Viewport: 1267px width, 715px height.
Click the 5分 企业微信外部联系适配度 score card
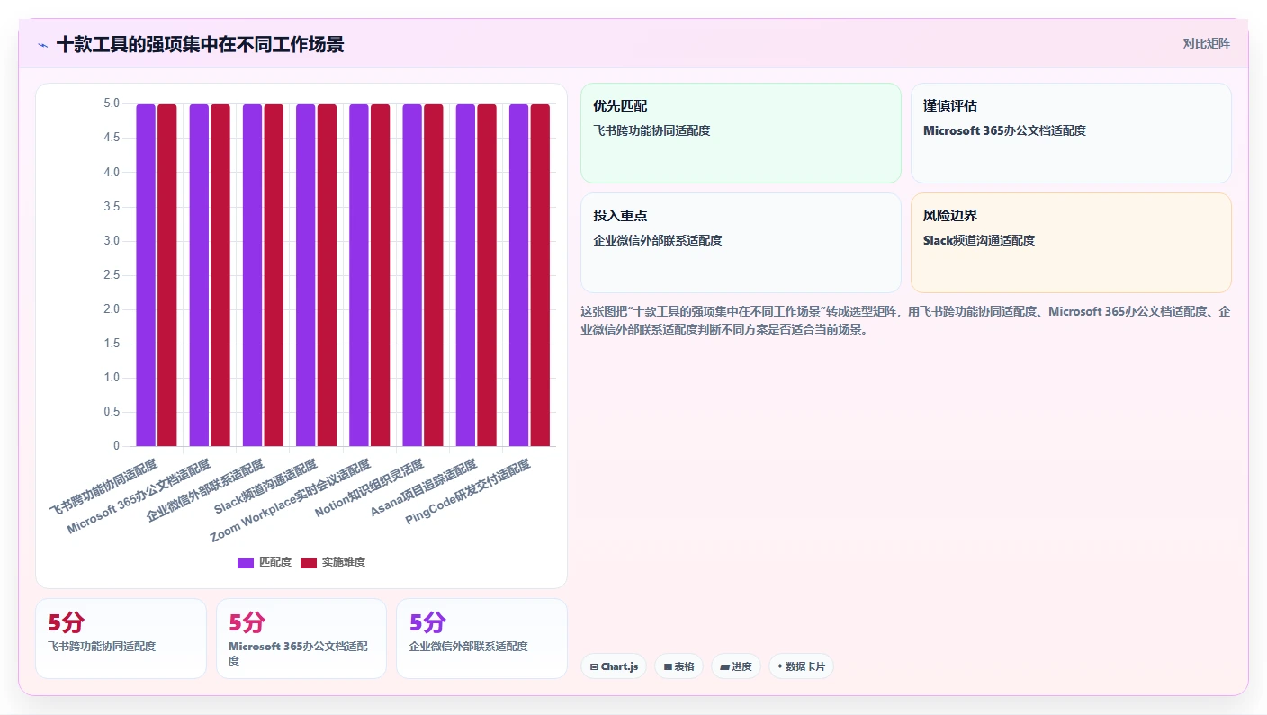click(481, 638)
